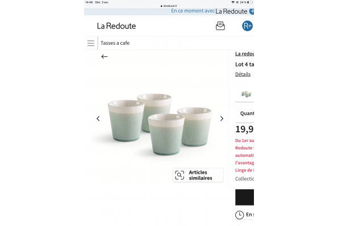Open the hamburger menu icon
This screenshot has height=226, width=338.
(x=91, y=43)
